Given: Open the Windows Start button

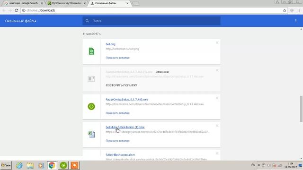Looking at the screenshot, I should (6, 165).
